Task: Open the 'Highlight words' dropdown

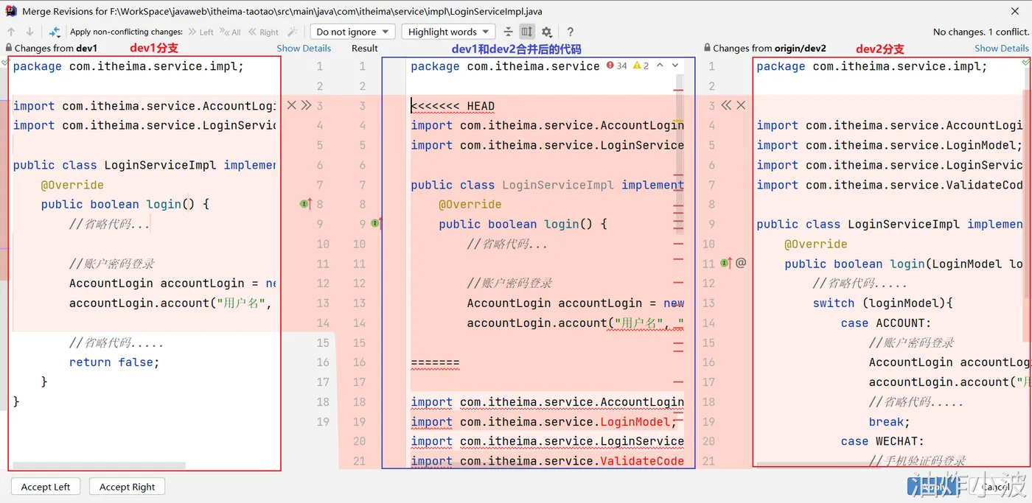Action: click(448, 32)
